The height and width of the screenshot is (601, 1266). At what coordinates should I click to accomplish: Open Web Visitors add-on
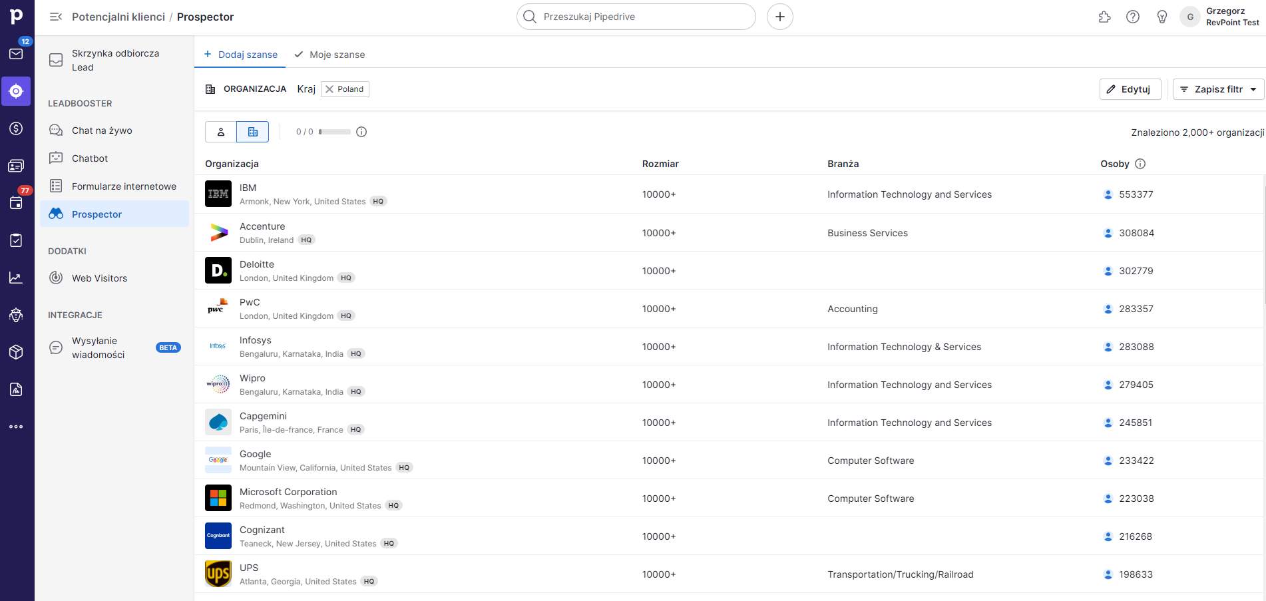tap(114, 278)
